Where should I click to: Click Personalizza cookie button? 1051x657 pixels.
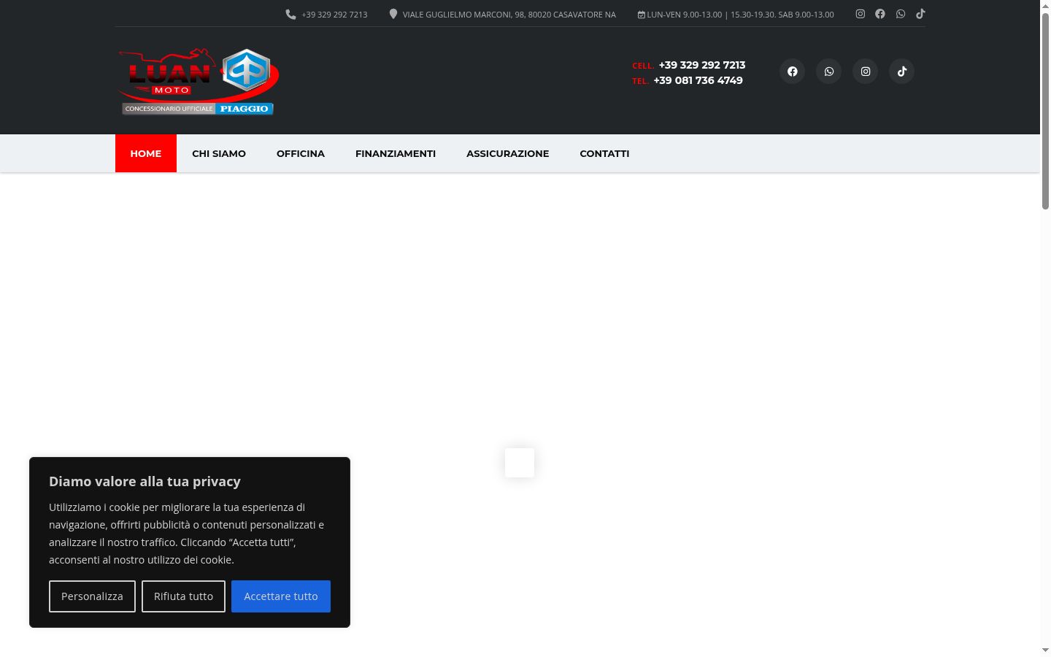coord(92,596)
